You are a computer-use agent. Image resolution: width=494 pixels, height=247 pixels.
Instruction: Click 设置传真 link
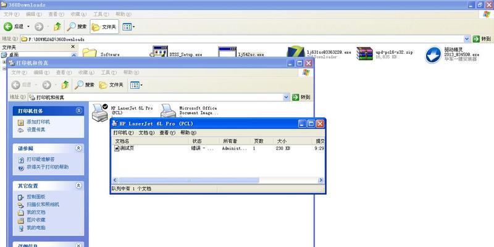coord(36,130)
